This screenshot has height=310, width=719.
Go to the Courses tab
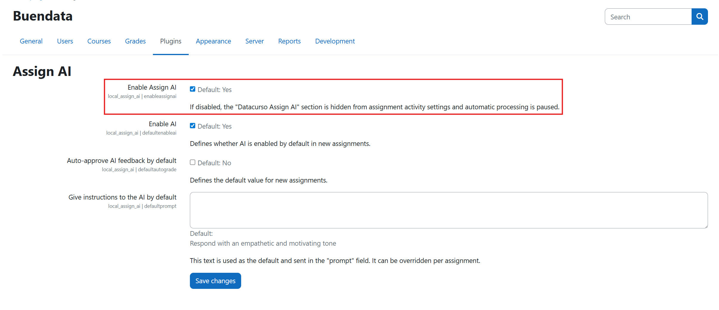click(99, 41)
